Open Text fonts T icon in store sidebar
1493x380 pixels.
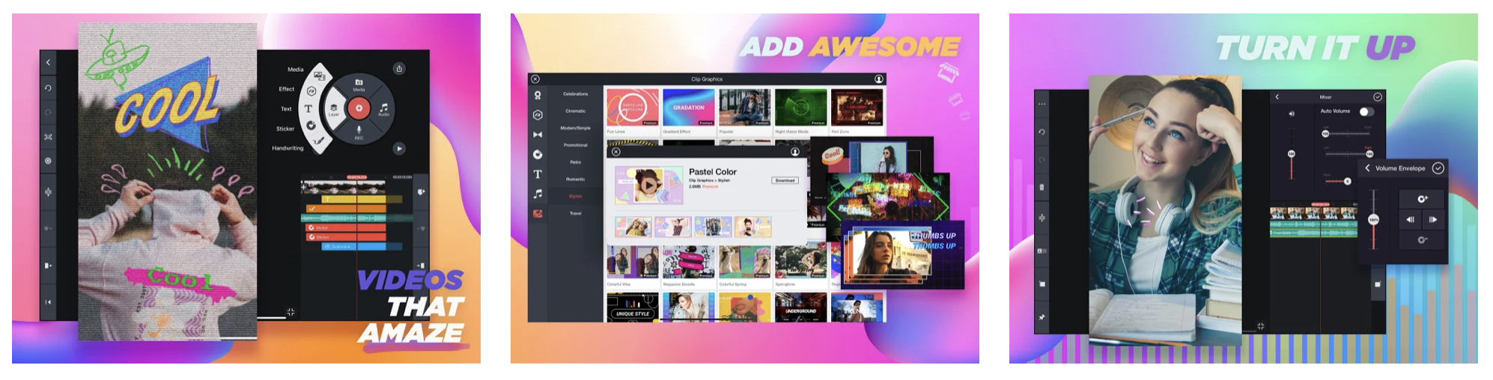(538, 174)
